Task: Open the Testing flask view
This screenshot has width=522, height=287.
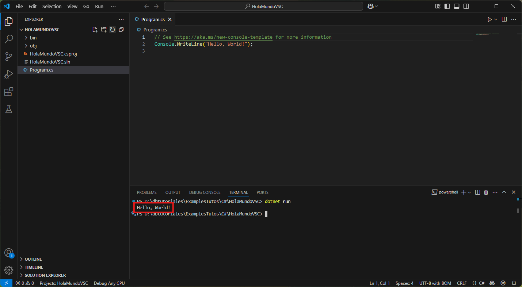Action: point(9,109)
